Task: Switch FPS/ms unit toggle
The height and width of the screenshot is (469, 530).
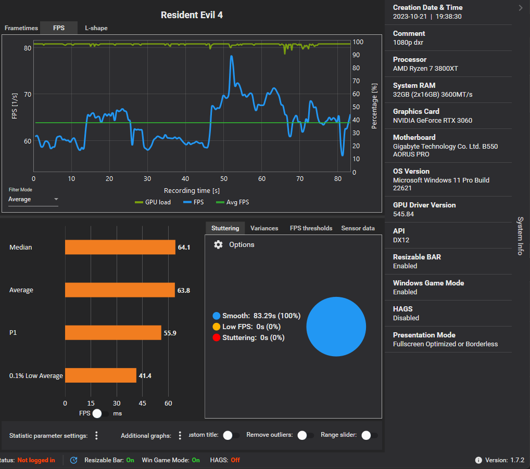Action: pyautogui.click(x=100, y=413)
